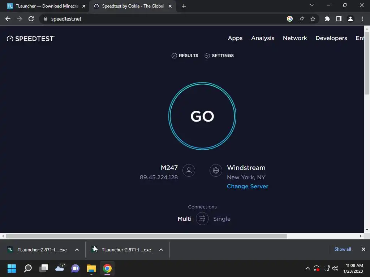The height and width of the screenshot is (277, 370).
Task: Click the Change Server link
Action: [x=248, y=186]
